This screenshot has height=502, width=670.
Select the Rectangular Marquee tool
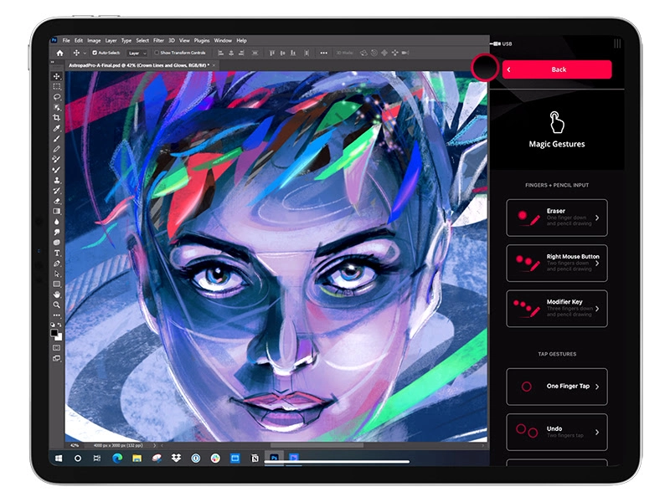[x=56, y=87]
